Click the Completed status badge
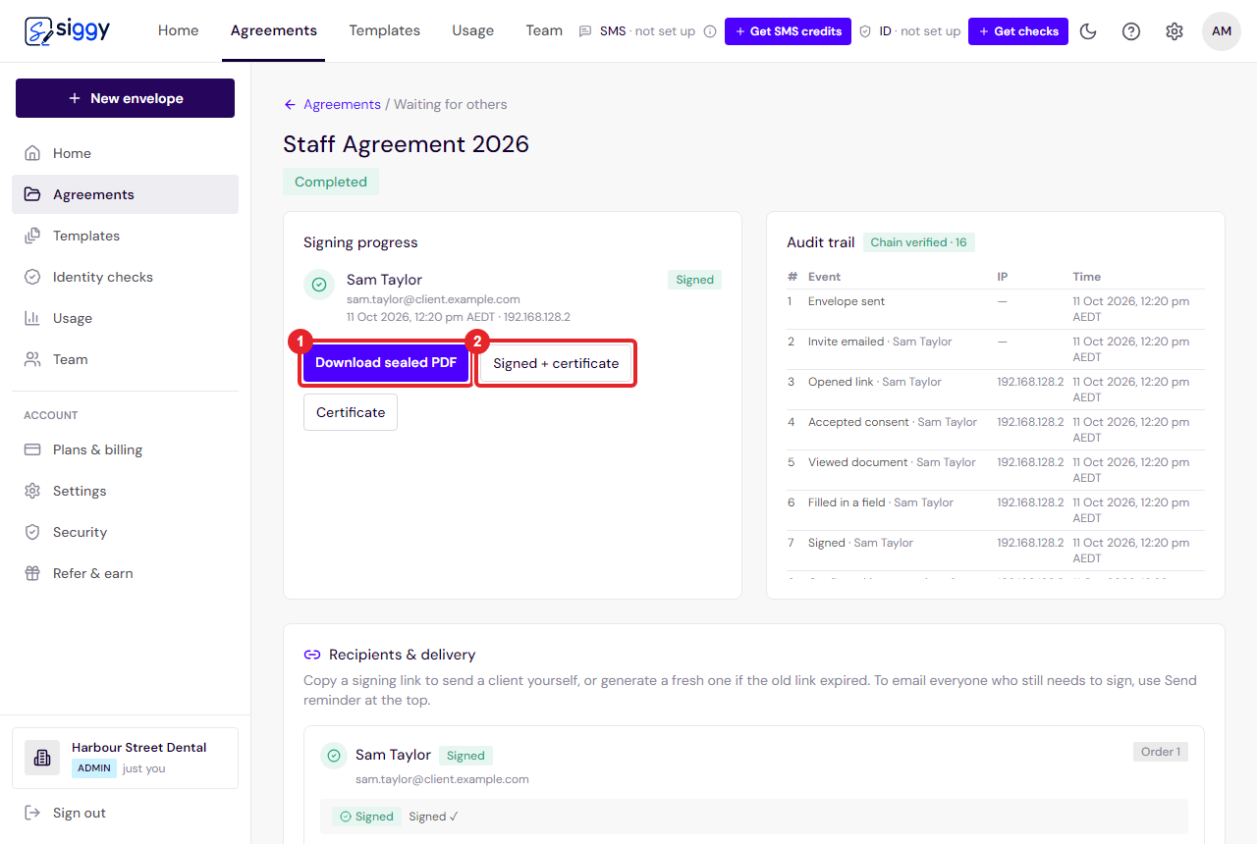 coord(330,182)
